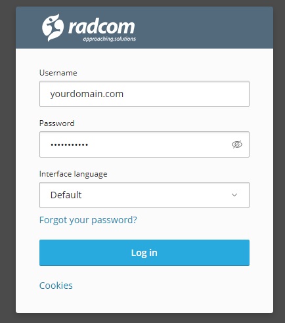Toggle password visibility with the eye icon
The width and height of the screenshot is (285, 323).
pos(237,144)
